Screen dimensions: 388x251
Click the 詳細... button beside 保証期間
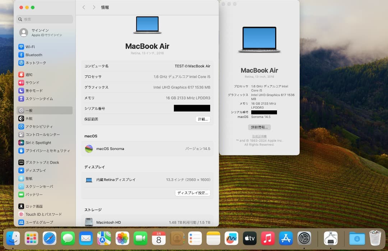pos(203,119)
